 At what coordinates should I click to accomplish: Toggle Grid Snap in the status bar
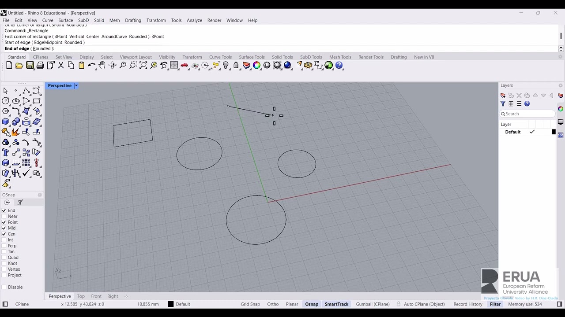250,304
